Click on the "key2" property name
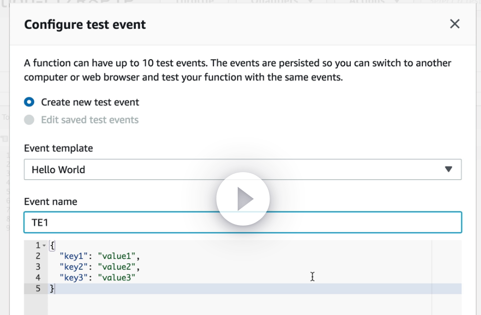The image size is (481, 315). coord(74,267)
